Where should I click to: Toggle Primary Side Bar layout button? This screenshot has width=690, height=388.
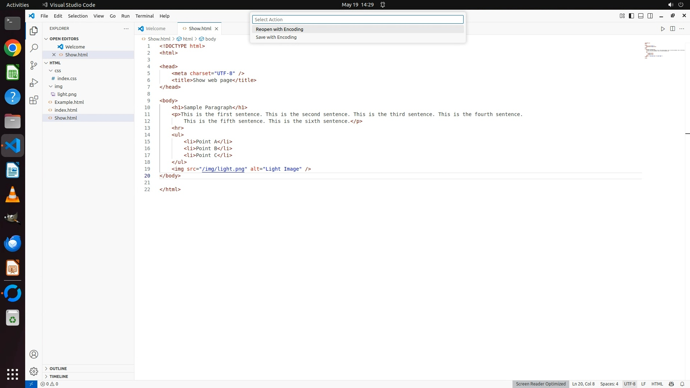click(631, 16)
